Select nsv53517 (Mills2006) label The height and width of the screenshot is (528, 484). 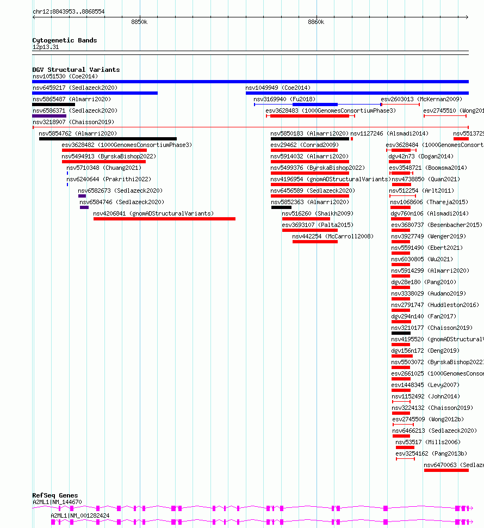coord(428,443)
